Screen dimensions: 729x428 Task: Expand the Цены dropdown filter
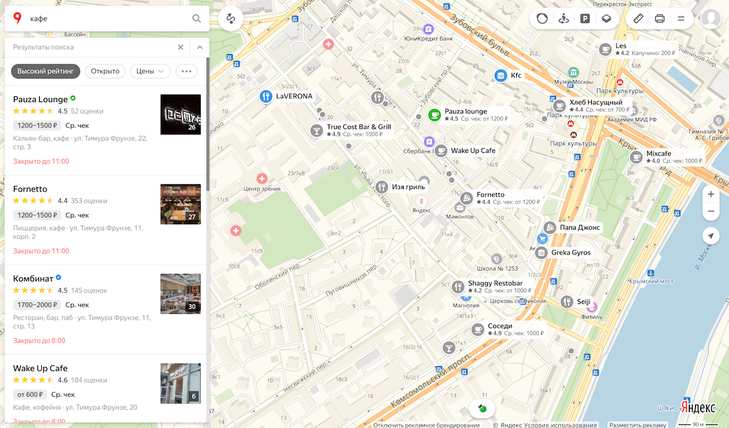coord(150,71)
